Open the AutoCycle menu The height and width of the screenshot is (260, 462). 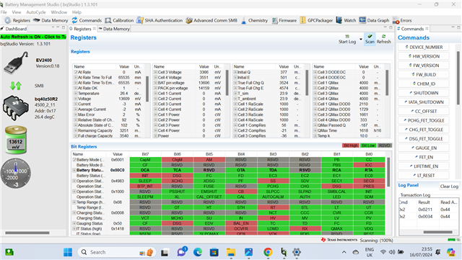click(x=36, y=12)
